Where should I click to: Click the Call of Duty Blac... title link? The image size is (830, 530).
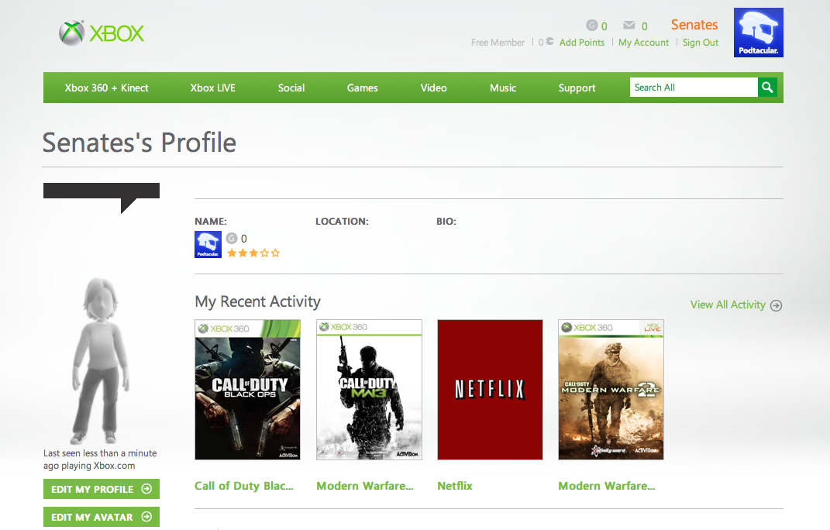(x=244, y=486)
